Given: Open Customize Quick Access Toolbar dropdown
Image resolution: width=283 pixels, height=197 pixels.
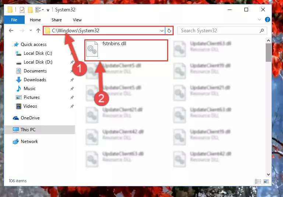Looking at the screenshot, I should click(48, 10).
